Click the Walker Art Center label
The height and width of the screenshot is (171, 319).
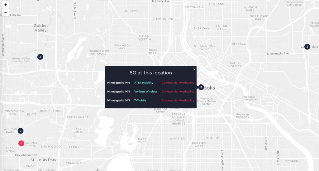pyautogui.click(x=160, y=110)
